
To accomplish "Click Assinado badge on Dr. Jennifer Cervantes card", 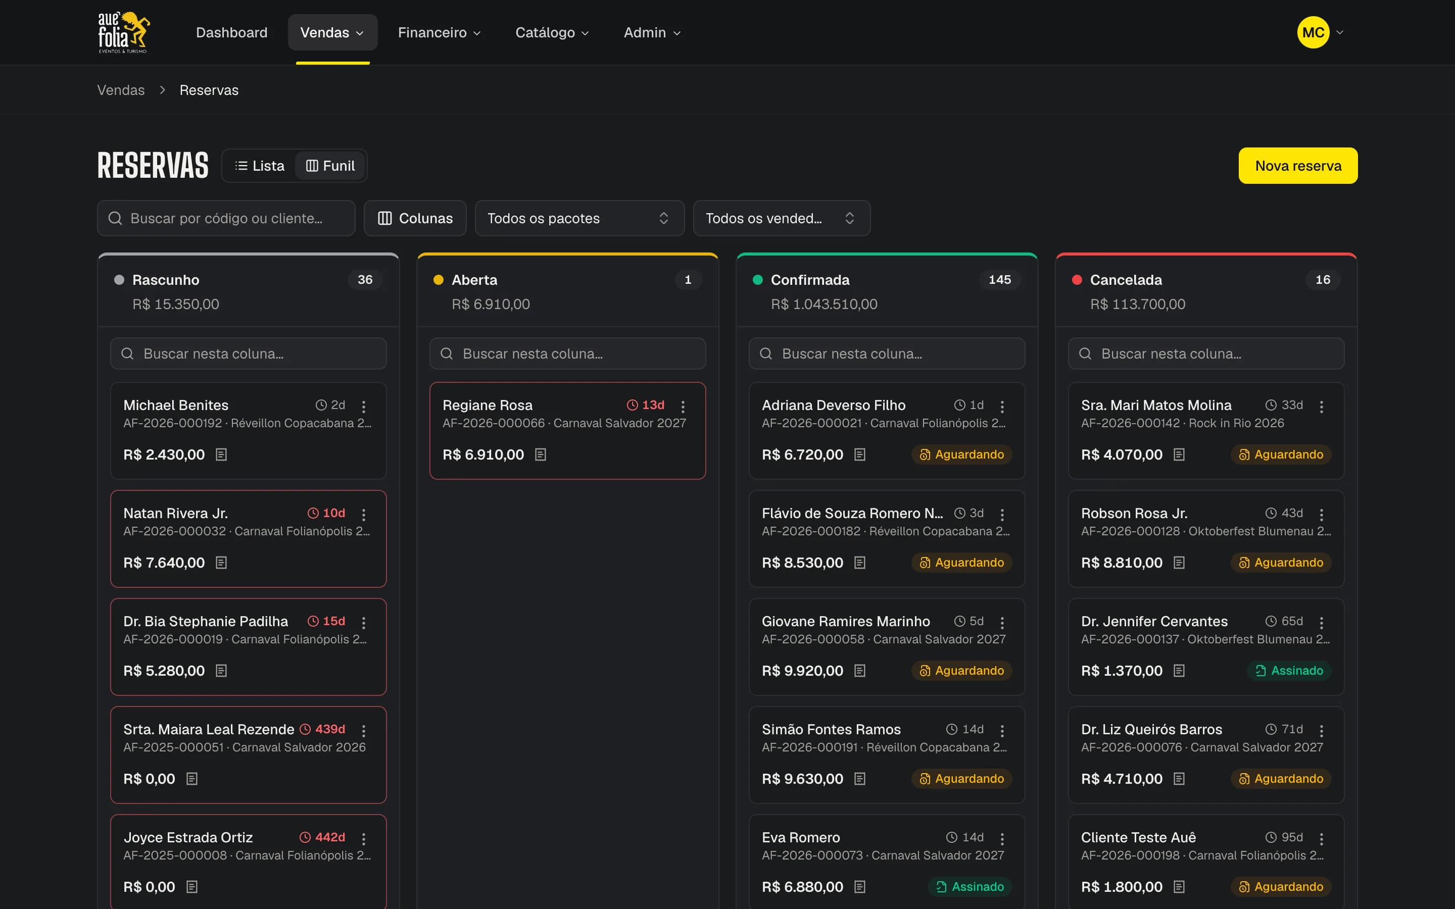I will [x=1290, y=671].
